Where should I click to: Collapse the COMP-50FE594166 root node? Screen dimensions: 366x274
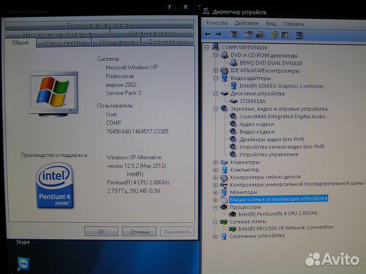[206, 47]
